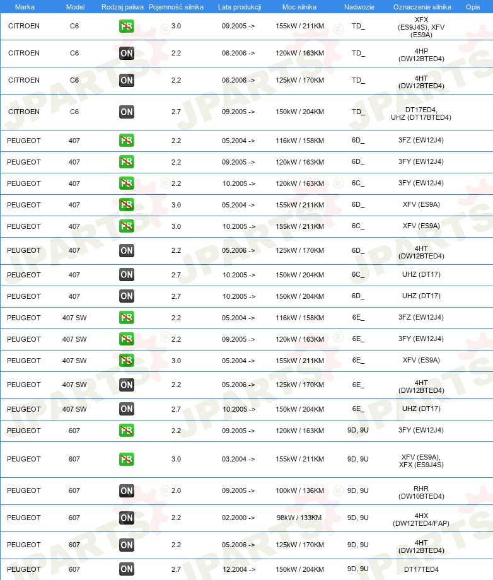Click the 155kW / 211KM value in the Citroen C6 row

pyautogui.click(x=299, y=26)
